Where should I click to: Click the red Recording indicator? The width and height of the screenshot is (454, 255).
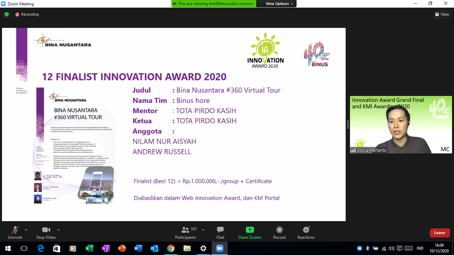tap(27, 14)
